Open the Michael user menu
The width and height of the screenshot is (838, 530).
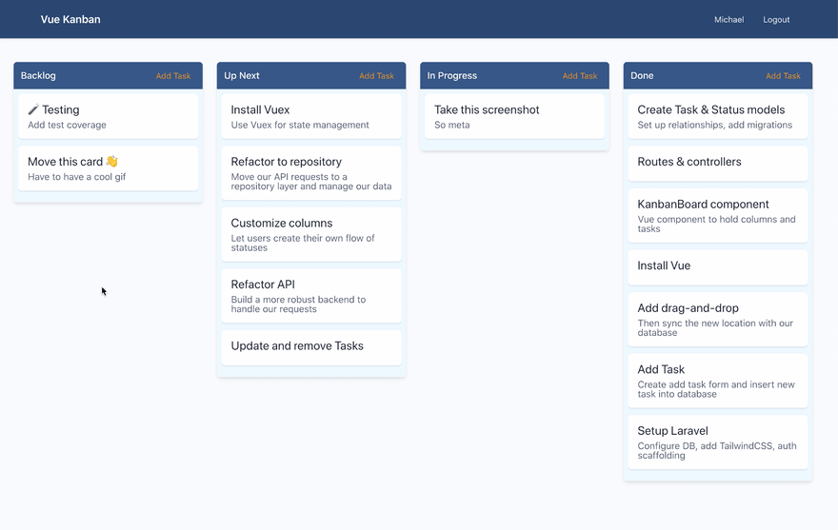(x=728, y=20)
